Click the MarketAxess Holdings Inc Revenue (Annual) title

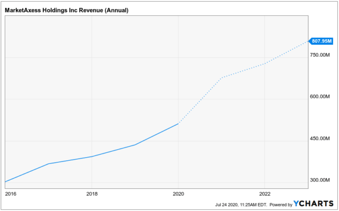tap(67, 10)
